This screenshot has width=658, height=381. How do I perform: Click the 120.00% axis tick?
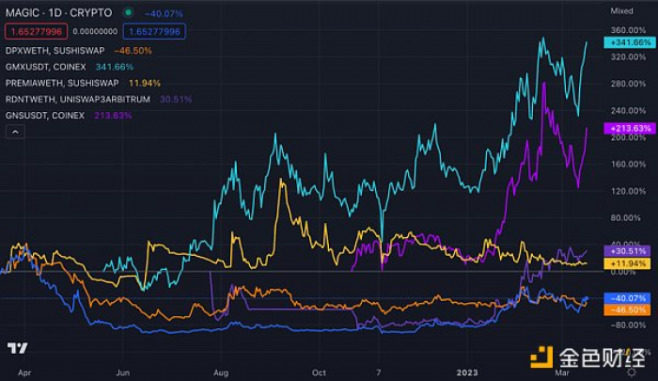click(x=628, y=191)
